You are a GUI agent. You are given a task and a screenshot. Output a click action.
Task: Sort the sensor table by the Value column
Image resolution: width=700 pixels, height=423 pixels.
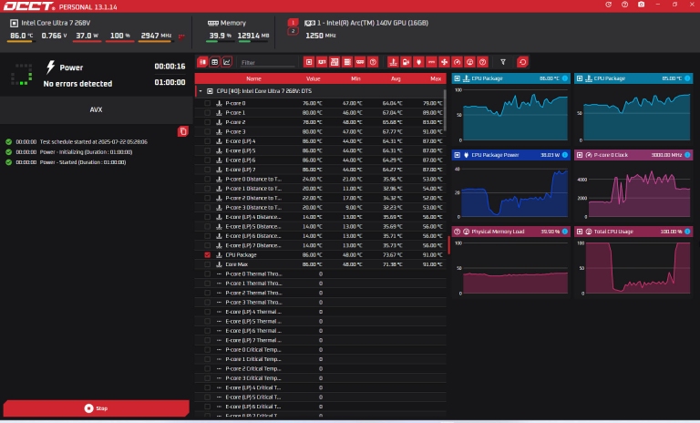click(313, 78)
